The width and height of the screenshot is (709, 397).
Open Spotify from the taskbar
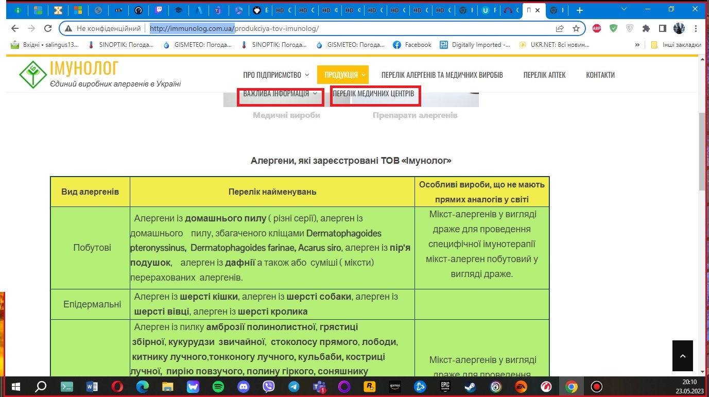pos(218,386)
